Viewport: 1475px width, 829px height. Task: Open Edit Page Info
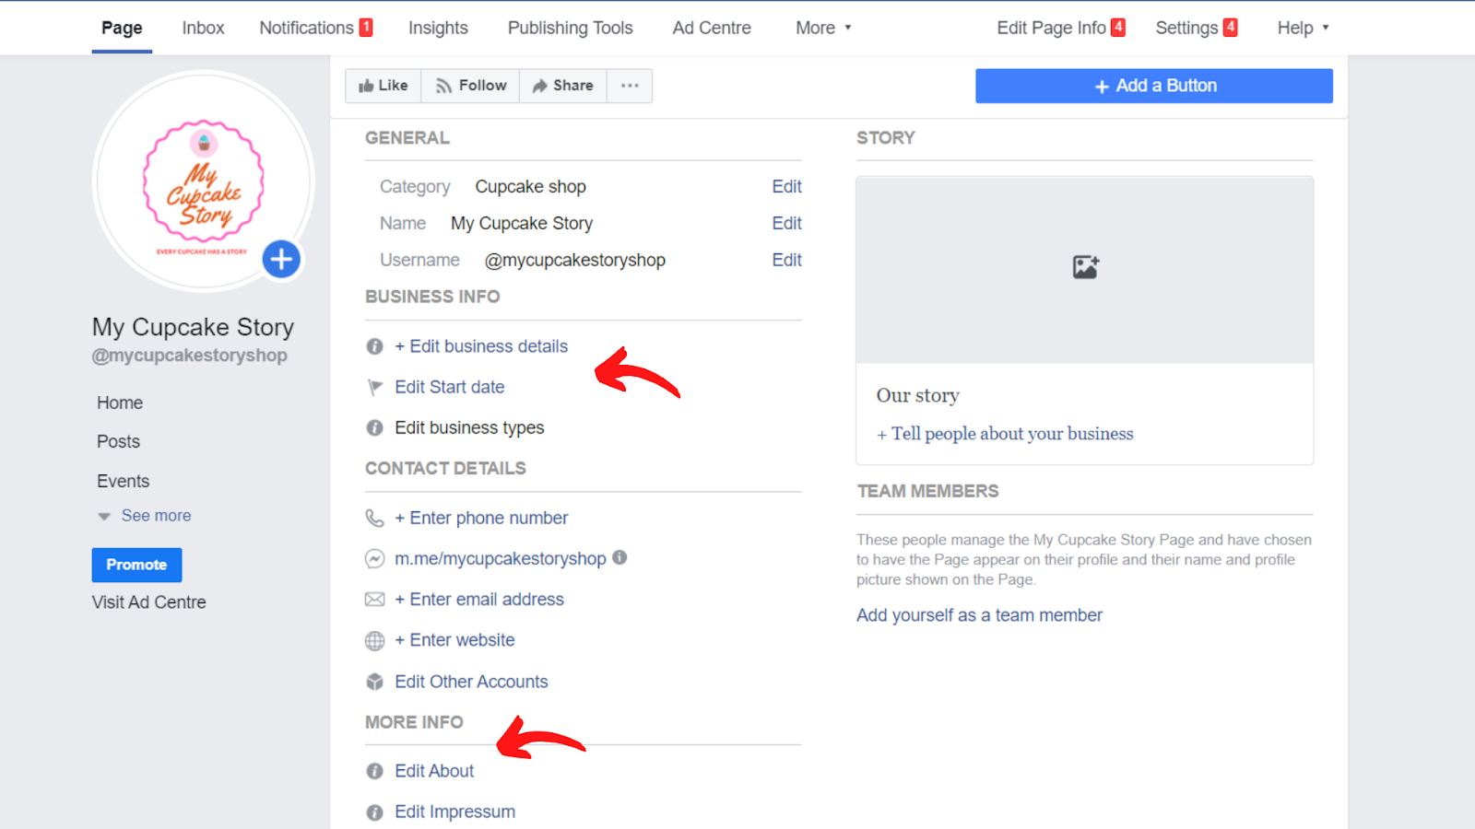1051,29
